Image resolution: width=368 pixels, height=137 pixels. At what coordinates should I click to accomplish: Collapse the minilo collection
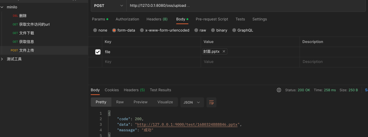(2, 7)
